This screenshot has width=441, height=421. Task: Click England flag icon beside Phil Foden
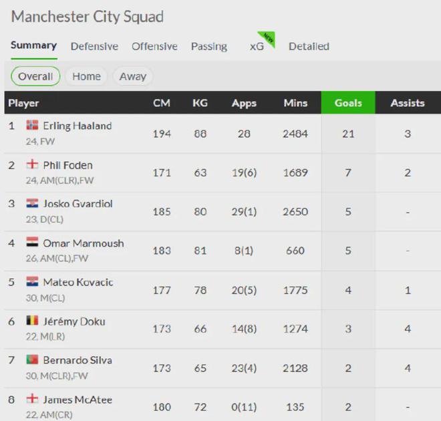click(32, 164)
